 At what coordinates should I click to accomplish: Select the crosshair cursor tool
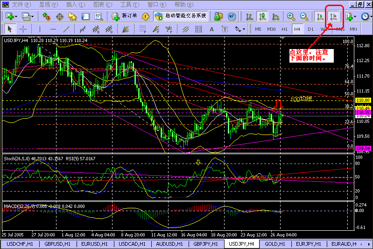[23, 29]
